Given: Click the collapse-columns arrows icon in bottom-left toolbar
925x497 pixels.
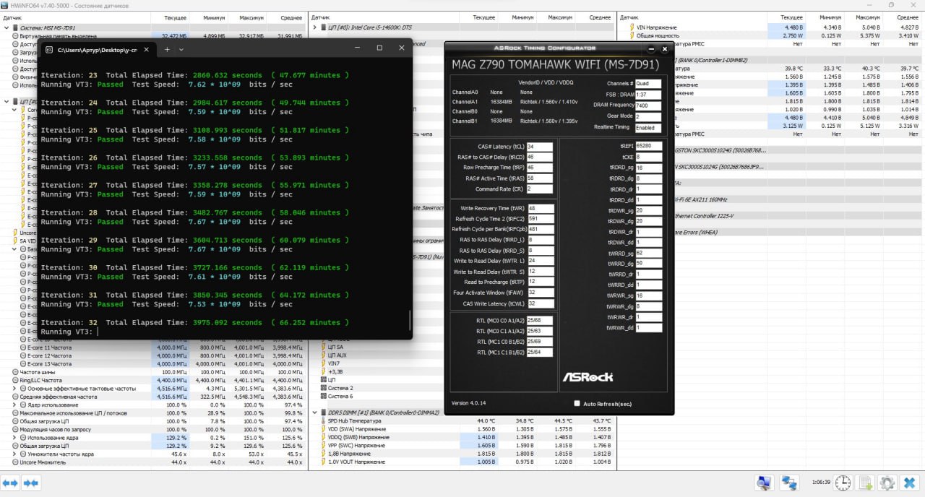Looking at the screenshot, I should point(31,483).
